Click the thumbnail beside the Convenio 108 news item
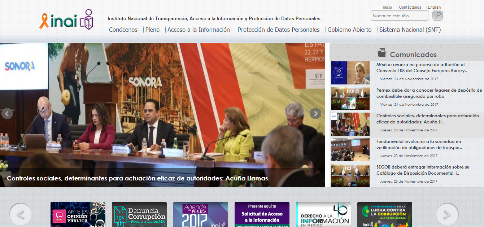Screen dimensions: 484x227 [x=350, y=73]
